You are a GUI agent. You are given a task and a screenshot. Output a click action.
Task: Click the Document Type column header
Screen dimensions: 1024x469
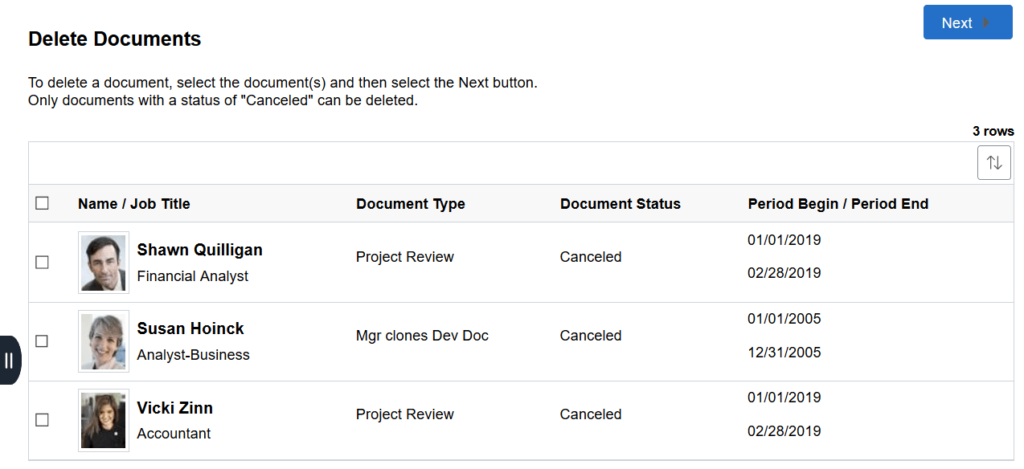point(411,204)
